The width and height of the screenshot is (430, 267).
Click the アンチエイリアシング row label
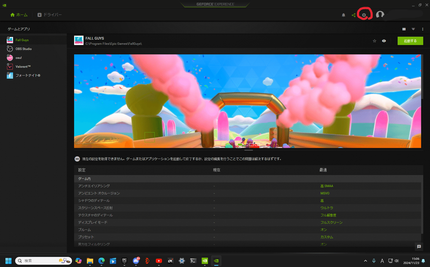pos(94,186)
